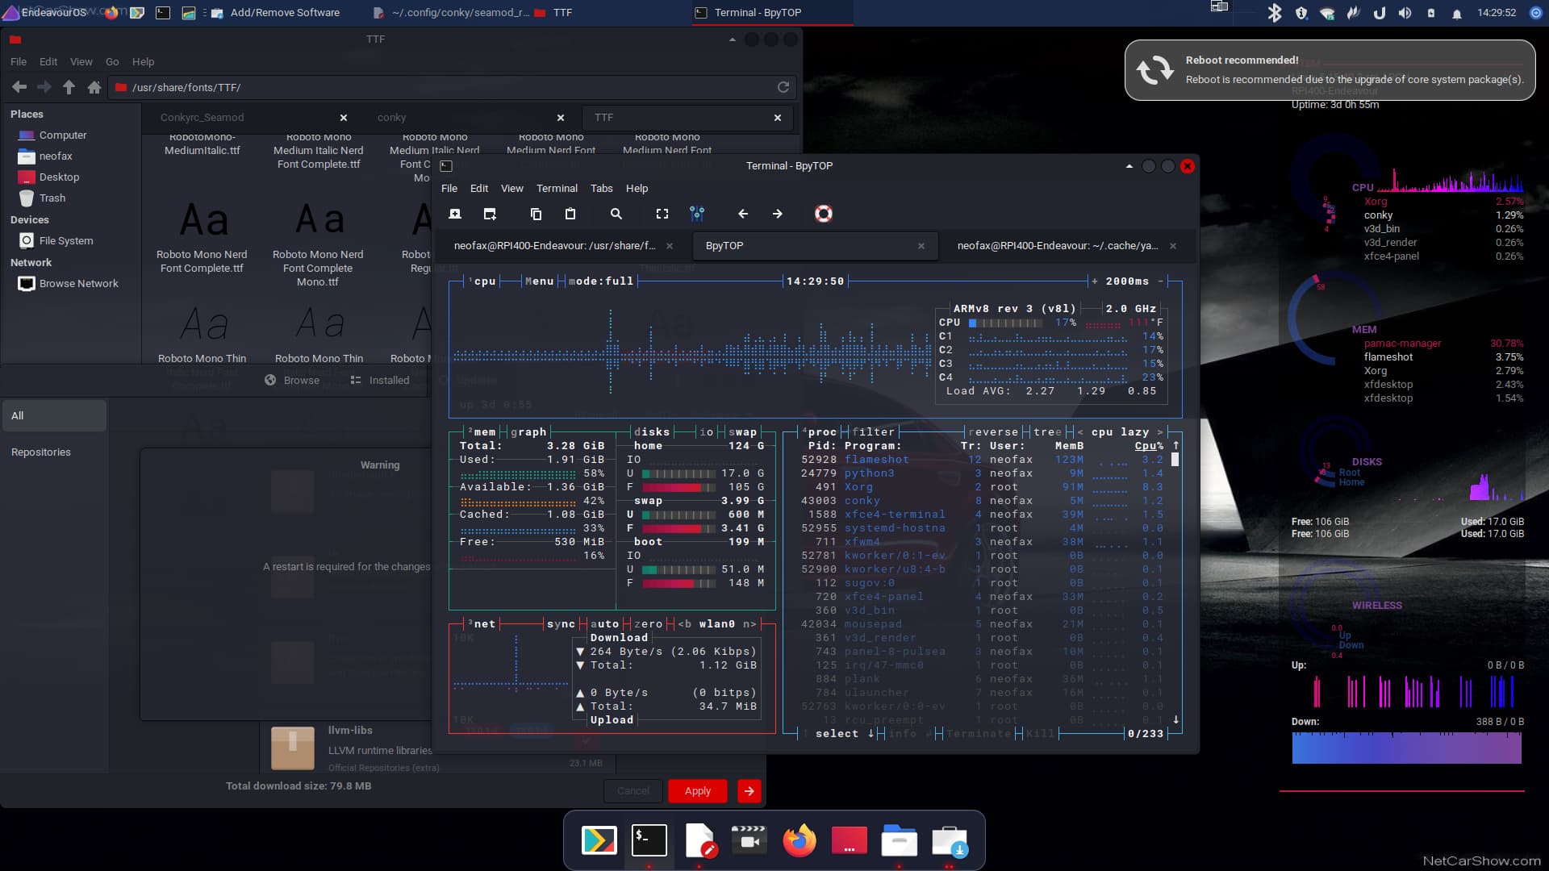
Task: Click the Paste icon in terminal toolbar
Action: click(570, 214)
